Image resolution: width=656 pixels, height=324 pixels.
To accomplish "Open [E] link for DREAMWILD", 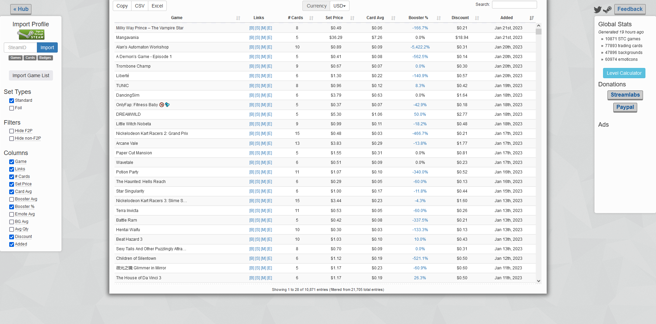I will click(x=270, y=114).
